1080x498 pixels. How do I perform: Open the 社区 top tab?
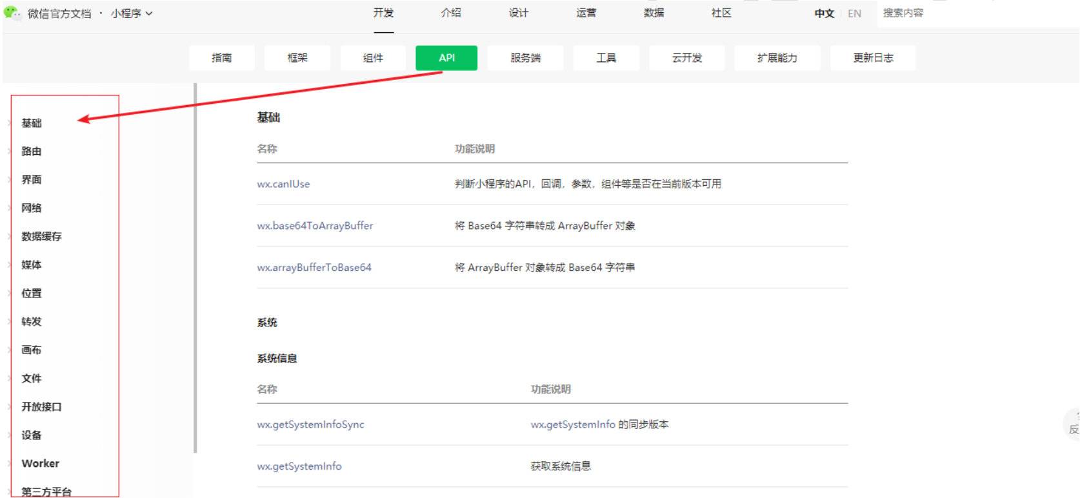click(x=721, y=13)
